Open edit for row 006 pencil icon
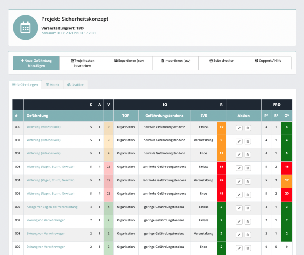304x255 pixels. click(x=239, y=208)
